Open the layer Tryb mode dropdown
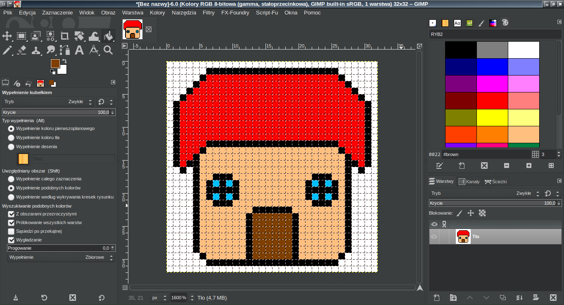Image resolution: width=564 pixels, height=305 pixels. pyautogui.click(x=485, y=193)
